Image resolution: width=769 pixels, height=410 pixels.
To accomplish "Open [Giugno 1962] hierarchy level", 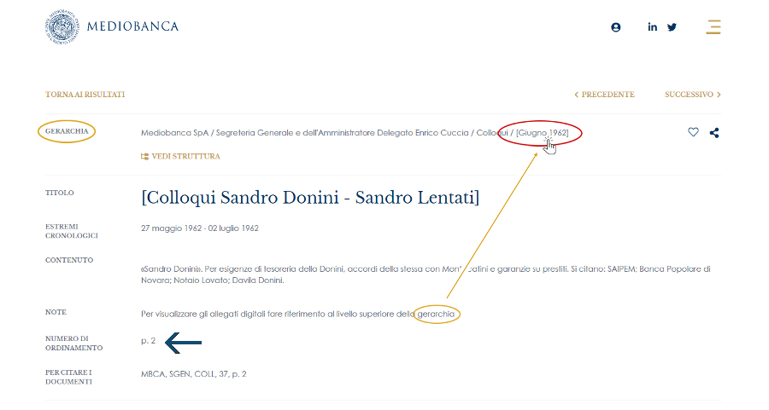I will (x=542, y=133).
